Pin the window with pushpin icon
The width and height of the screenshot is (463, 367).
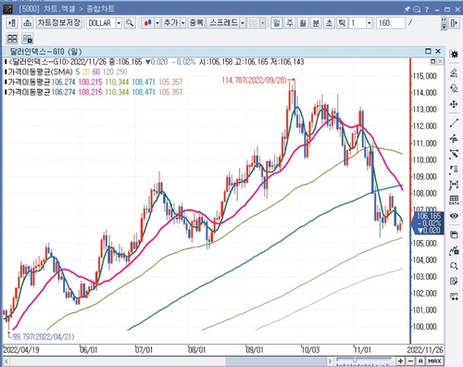tap(407, 9)
